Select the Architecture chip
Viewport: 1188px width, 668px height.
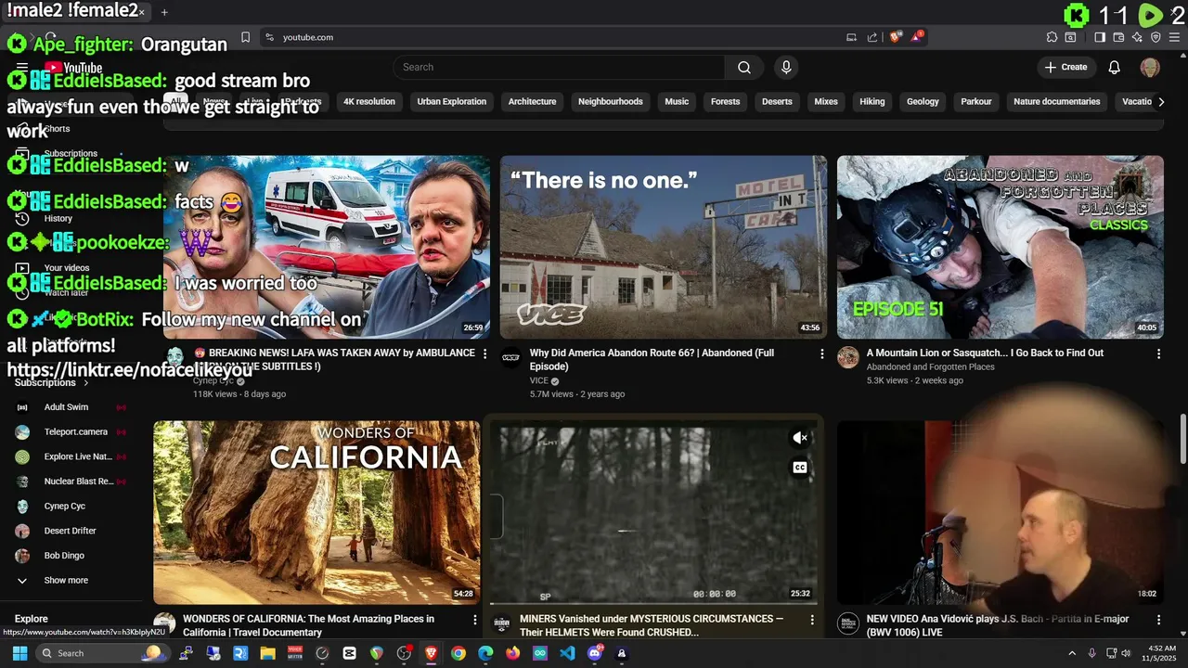(532, 101)
